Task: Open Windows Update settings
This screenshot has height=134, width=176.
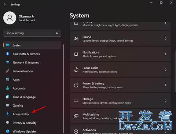Action: click(x=32, y=131)
